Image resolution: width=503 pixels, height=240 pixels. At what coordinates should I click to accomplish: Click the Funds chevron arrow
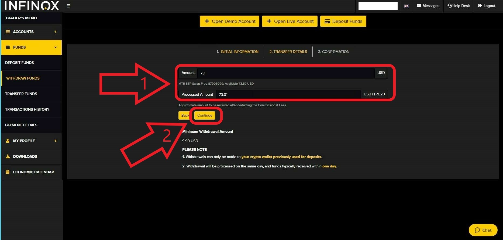[56, 47]
